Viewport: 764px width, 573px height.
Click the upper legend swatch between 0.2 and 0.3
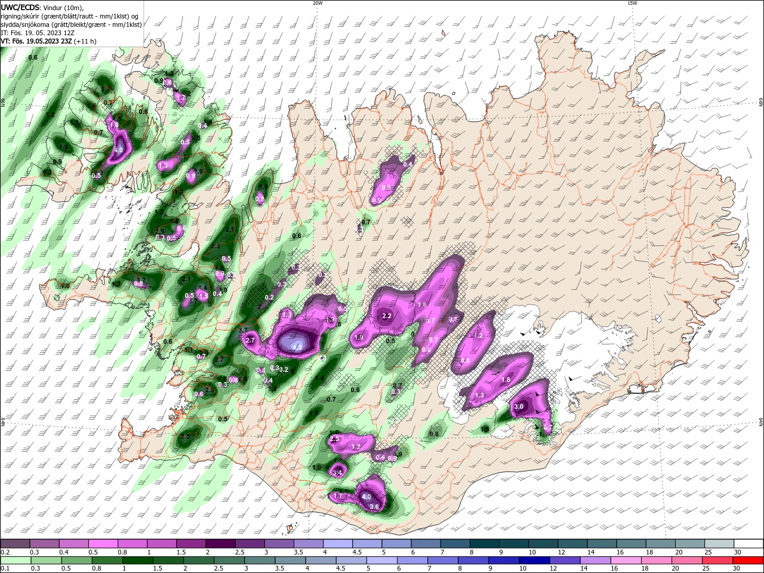click(x=15, y=544)
